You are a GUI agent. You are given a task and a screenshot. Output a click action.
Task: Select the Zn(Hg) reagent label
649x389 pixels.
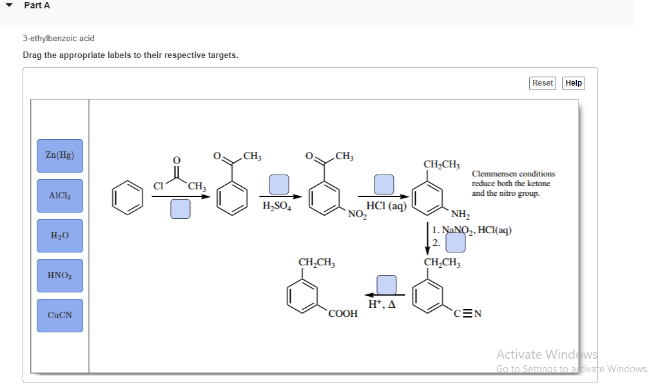pos(59,156)
